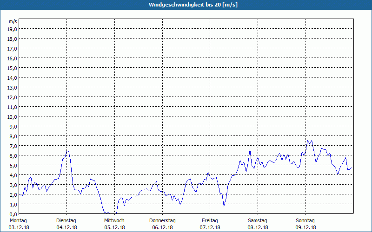The height and width of the screenshot is (232, 372).
Task: Click the m/s unit label on y-axis
Action: 13,22
